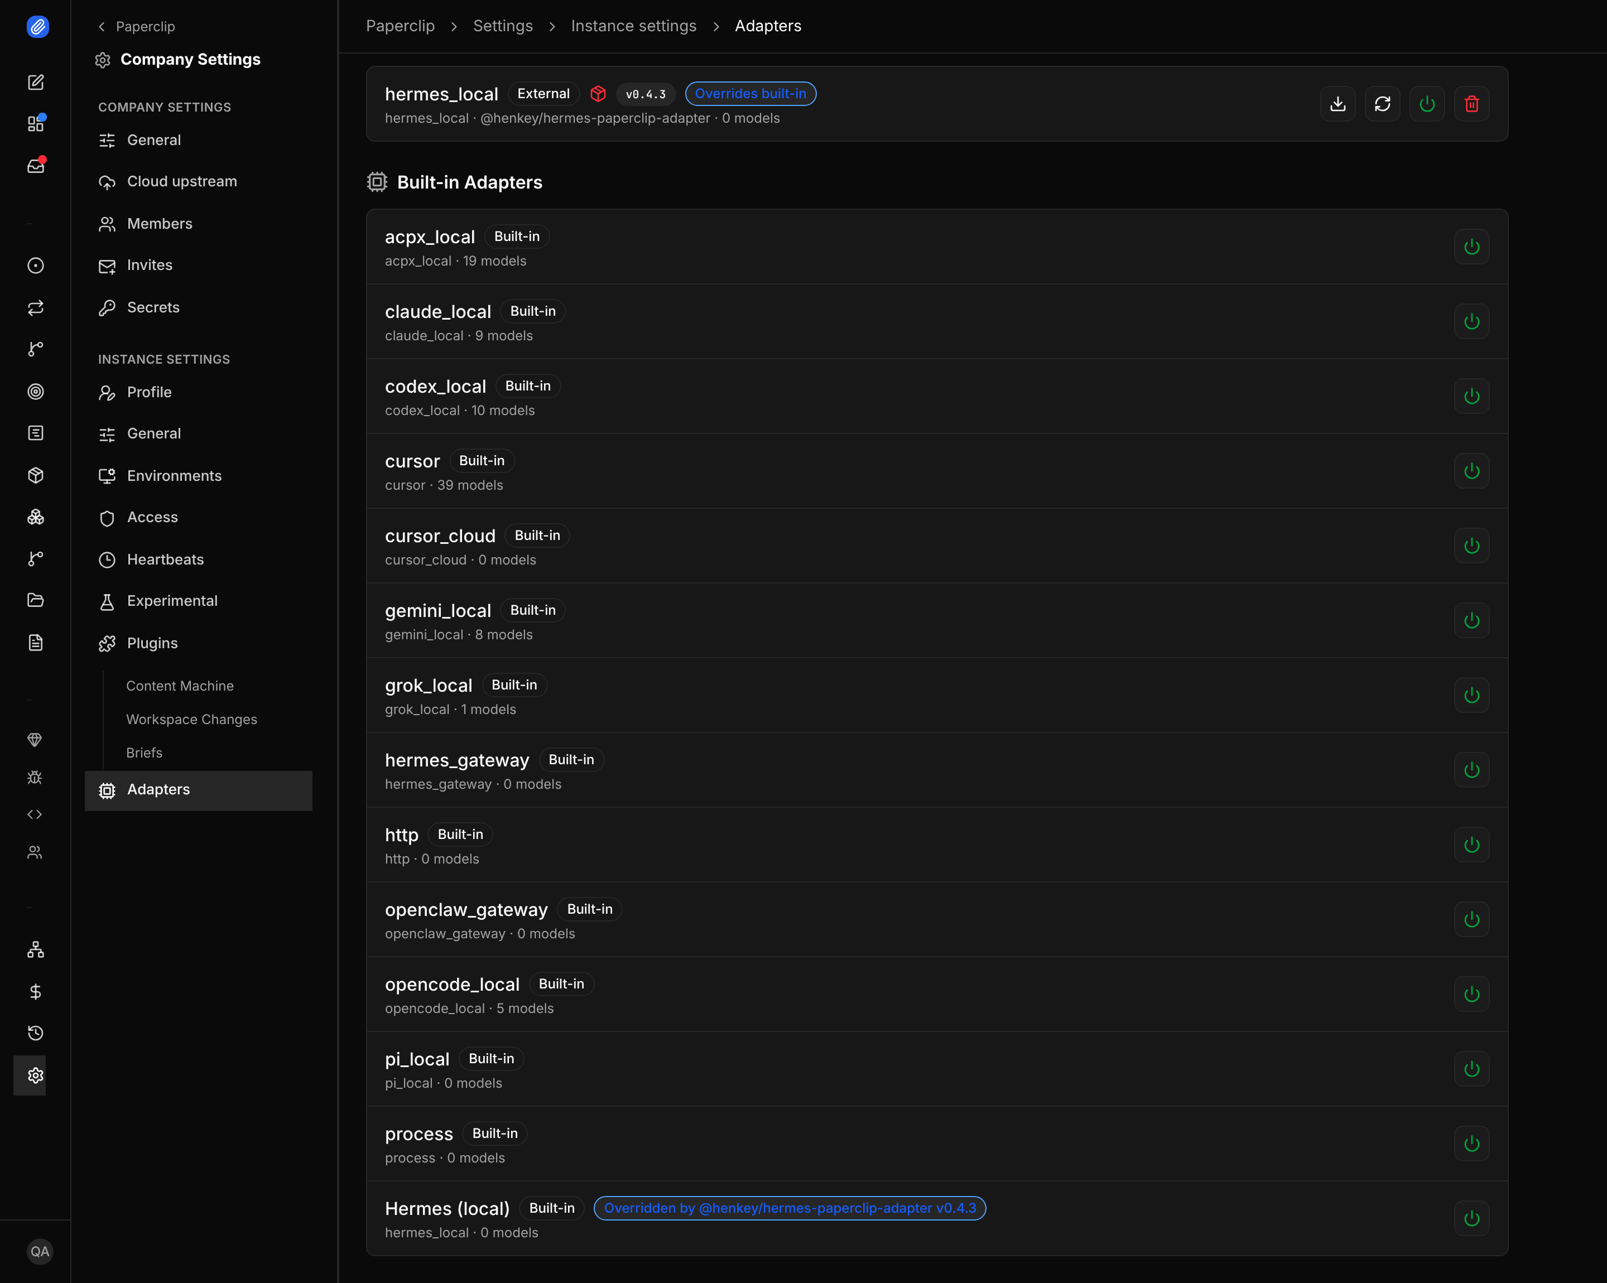This screenshot has width=1607, height=1283.
Task: Open the inbox icon with red dot
Action: pyautogui.click(x=36, y=166)
